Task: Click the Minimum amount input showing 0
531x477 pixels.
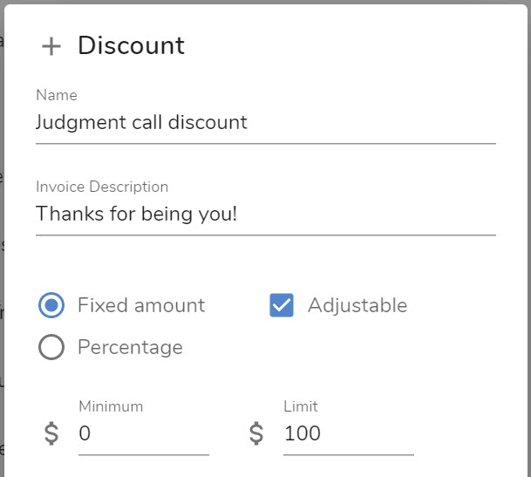Action: coord(144,433)
